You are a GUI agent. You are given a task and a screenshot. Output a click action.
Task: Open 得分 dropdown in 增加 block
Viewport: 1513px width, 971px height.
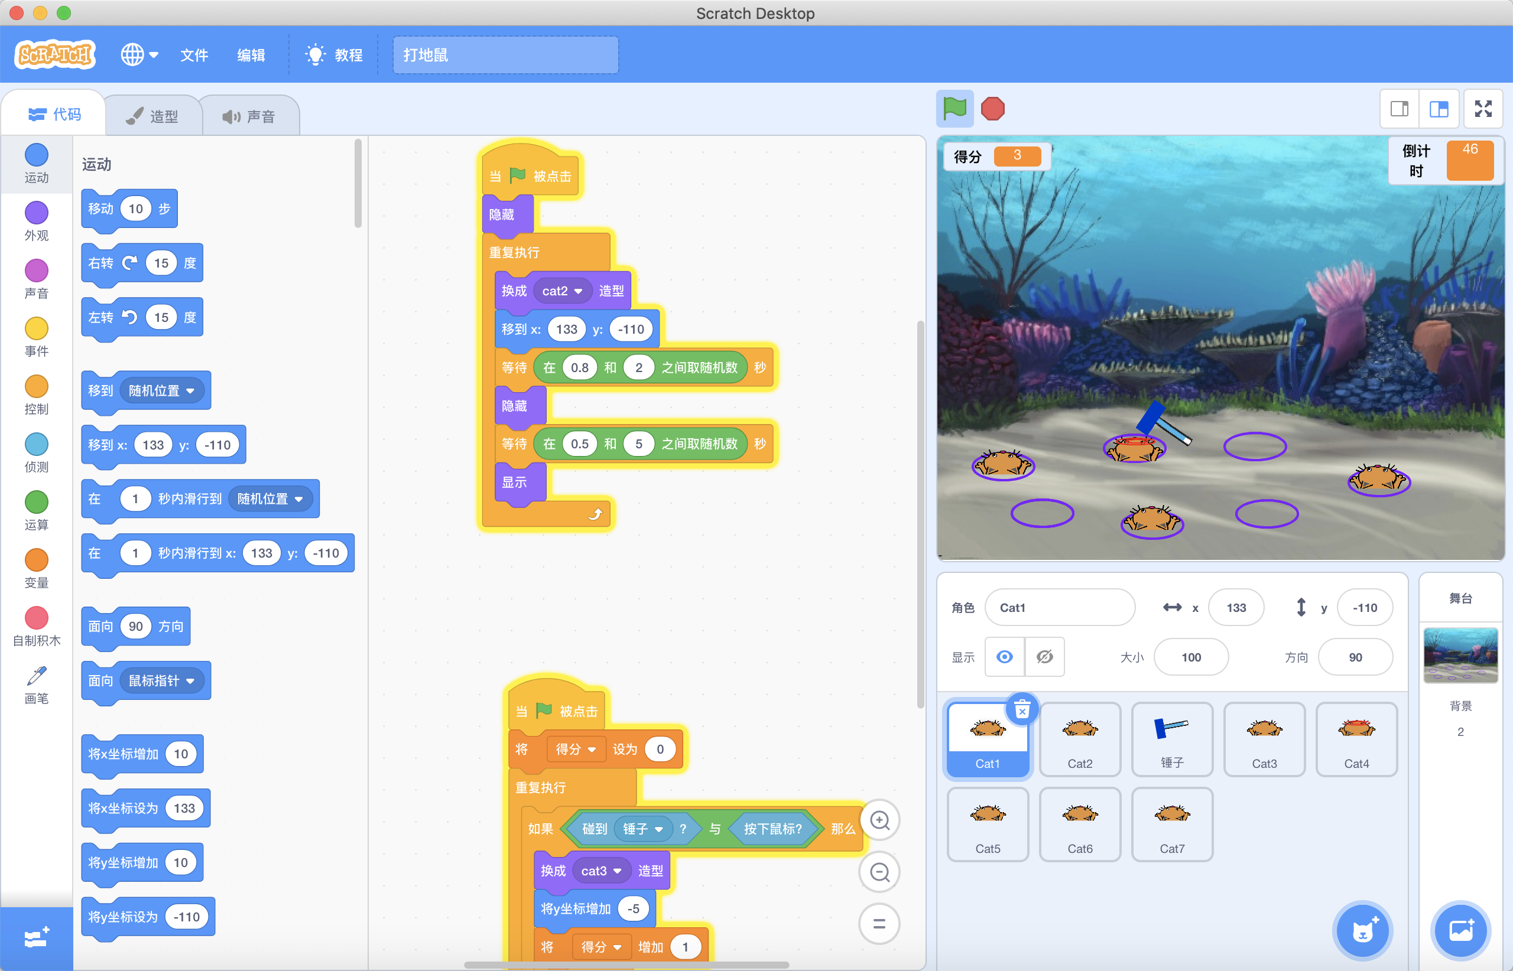tap(601, 946)
